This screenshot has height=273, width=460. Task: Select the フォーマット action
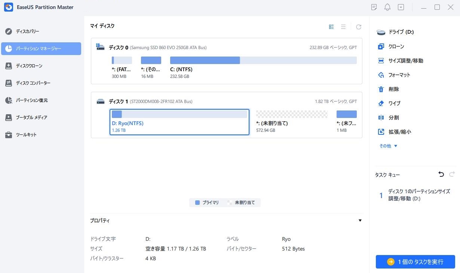coord(399,75)
